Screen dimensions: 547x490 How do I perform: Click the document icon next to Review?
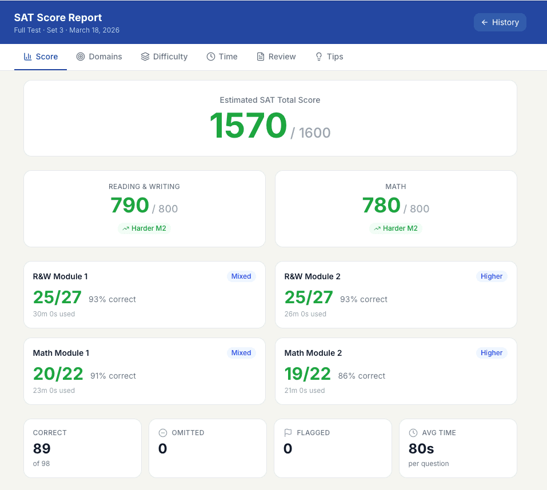point(260,57)
